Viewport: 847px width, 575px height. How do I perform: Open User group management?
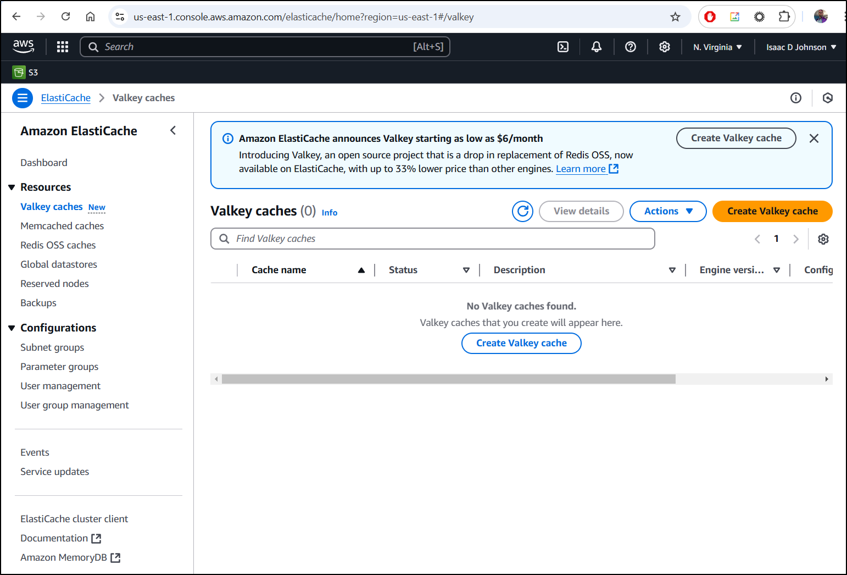[x=75, y=405]
